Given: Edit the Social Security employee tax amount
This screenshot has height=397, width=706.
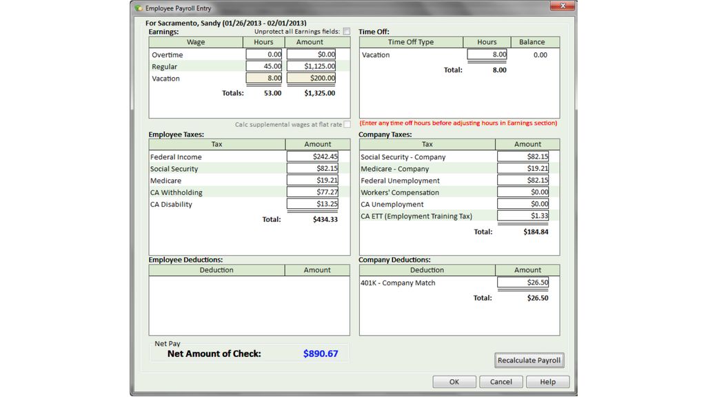Looking at the screenshot, I should 312,168.
